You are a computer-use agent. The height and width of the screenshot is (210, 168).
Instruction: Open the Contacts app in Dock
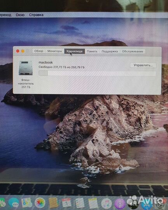[53, 203]
